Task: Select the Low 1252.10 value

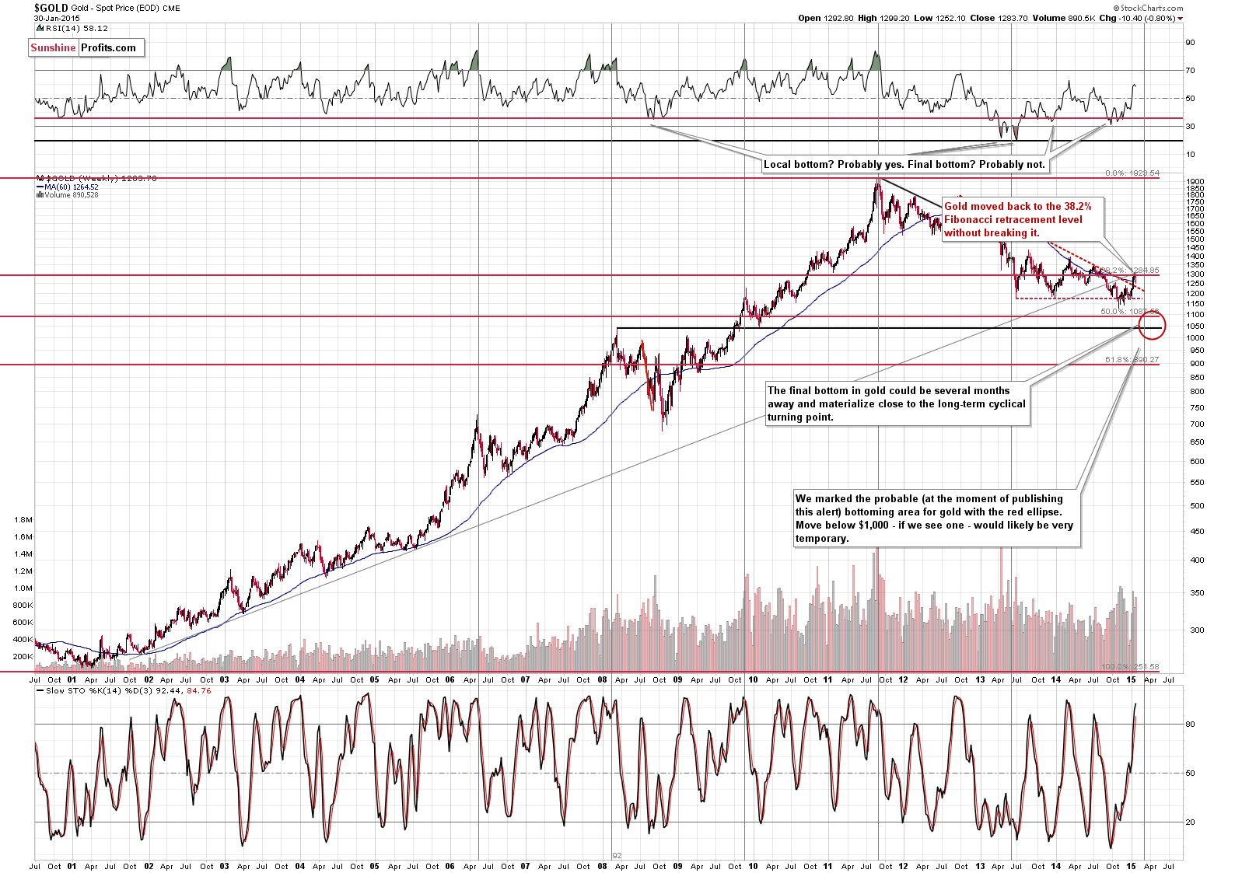Action: click(939, 18)
